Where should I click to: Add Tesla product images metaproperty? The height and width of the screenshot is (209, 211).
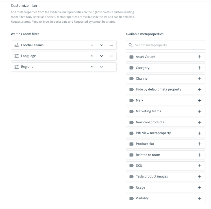pyautogui.click(x=200, y=177)
